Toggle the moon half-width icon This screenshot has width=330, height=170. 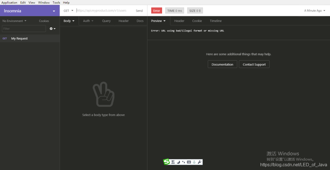tap(178, 162)
